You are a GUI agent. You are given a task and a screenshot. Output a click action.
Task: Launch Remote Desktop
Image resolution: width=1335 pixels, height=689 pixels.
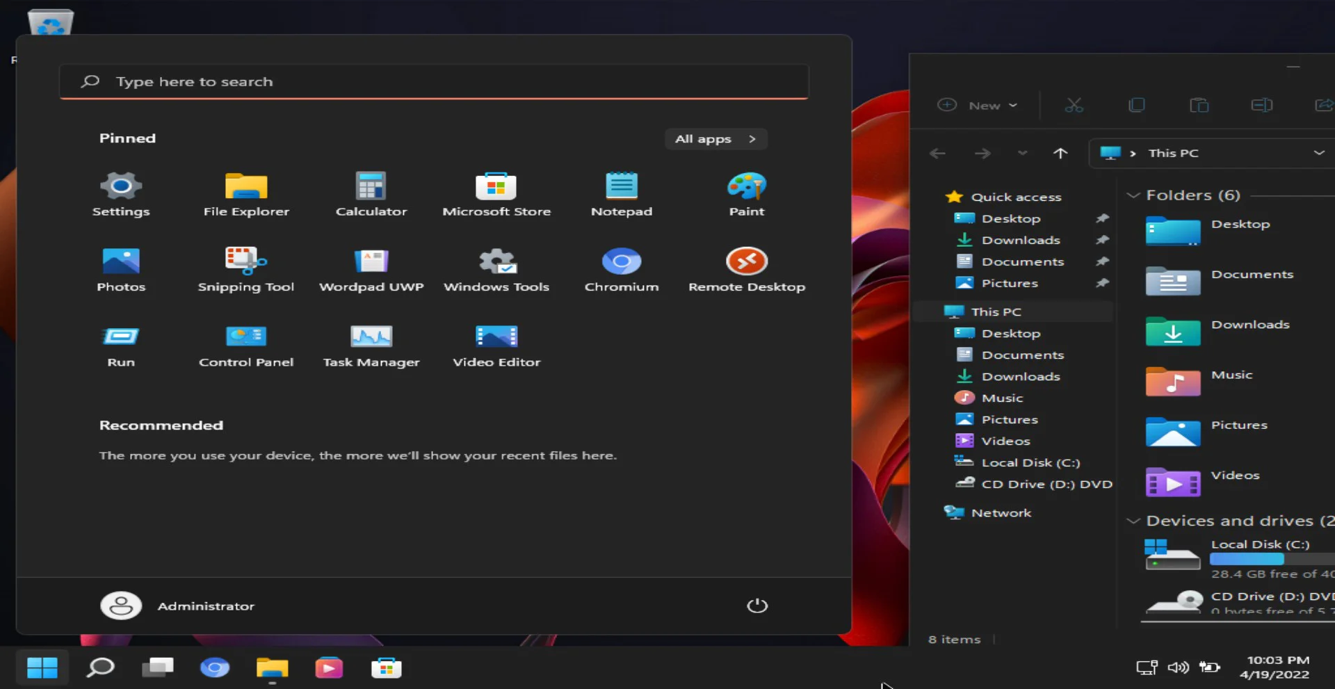(x=746, y=270)
